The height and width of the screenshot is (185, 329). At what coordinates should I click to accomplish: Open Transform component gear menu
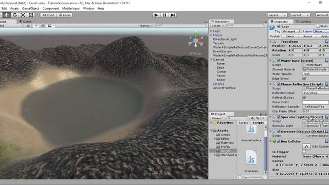(326, 42)
